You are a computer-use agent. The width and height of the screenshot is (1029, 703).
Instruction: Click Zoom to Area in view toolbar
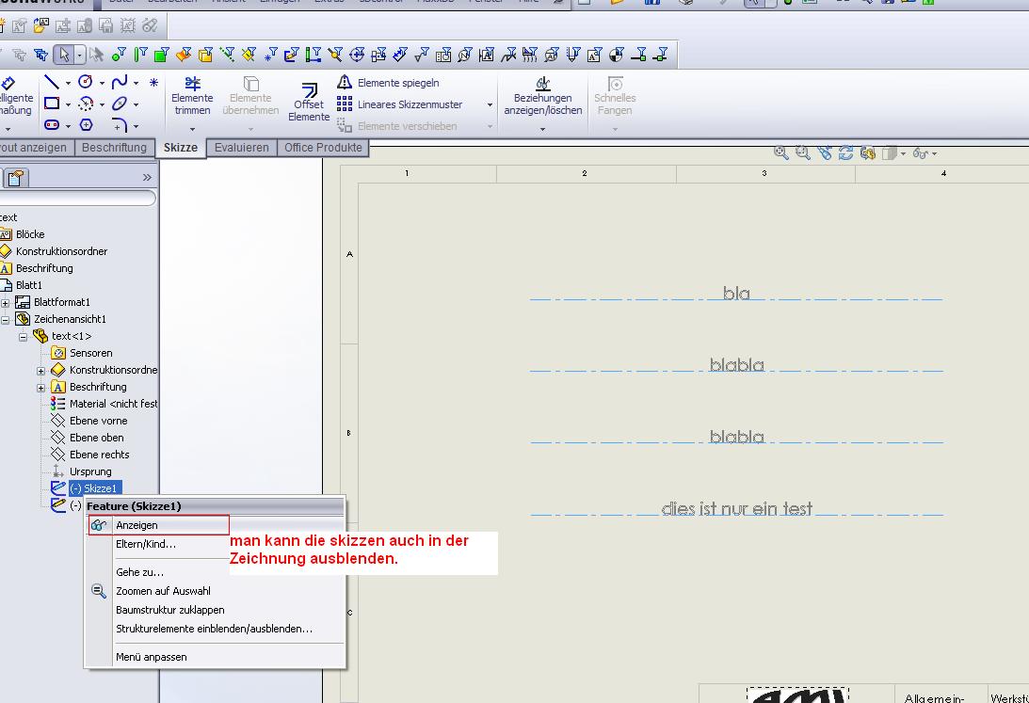click(x=802, y=152)
